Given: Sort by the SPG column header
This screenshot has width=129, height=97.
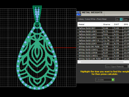Looking at the screenshot, I should click(126, 24).
